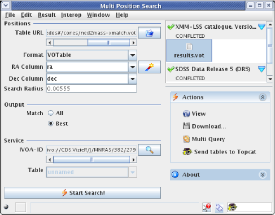Screen dimensions: 275x215
Task: Click the Start Search! button
Action: (x=82, y=192)
